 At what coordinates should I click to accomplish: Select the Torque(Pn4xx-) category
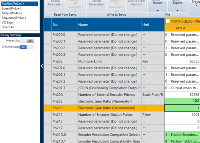click(12, 13)
